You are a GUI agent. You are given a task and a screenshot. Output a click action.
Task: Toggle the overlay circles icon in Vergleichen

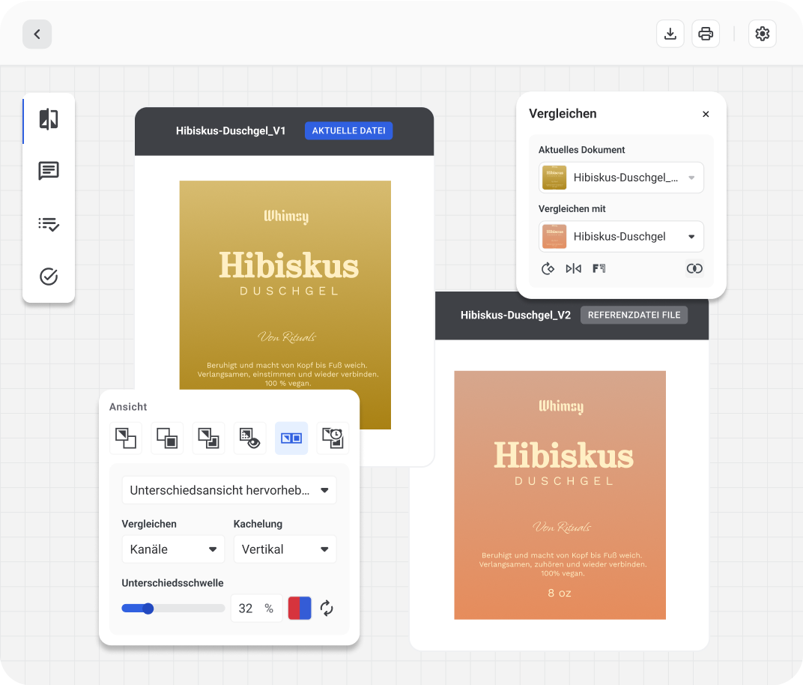[x=694, y=268]
